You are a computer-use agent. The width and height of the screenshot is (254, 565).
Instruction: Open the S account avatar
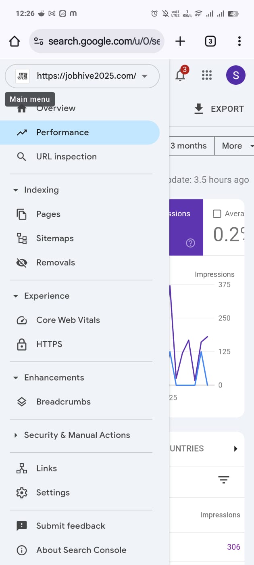point(236,75)
